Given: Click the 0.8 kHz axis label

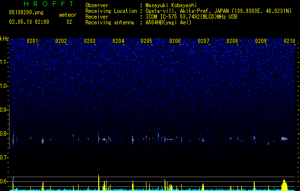Looking at the screenshot, I should point(4,134).
